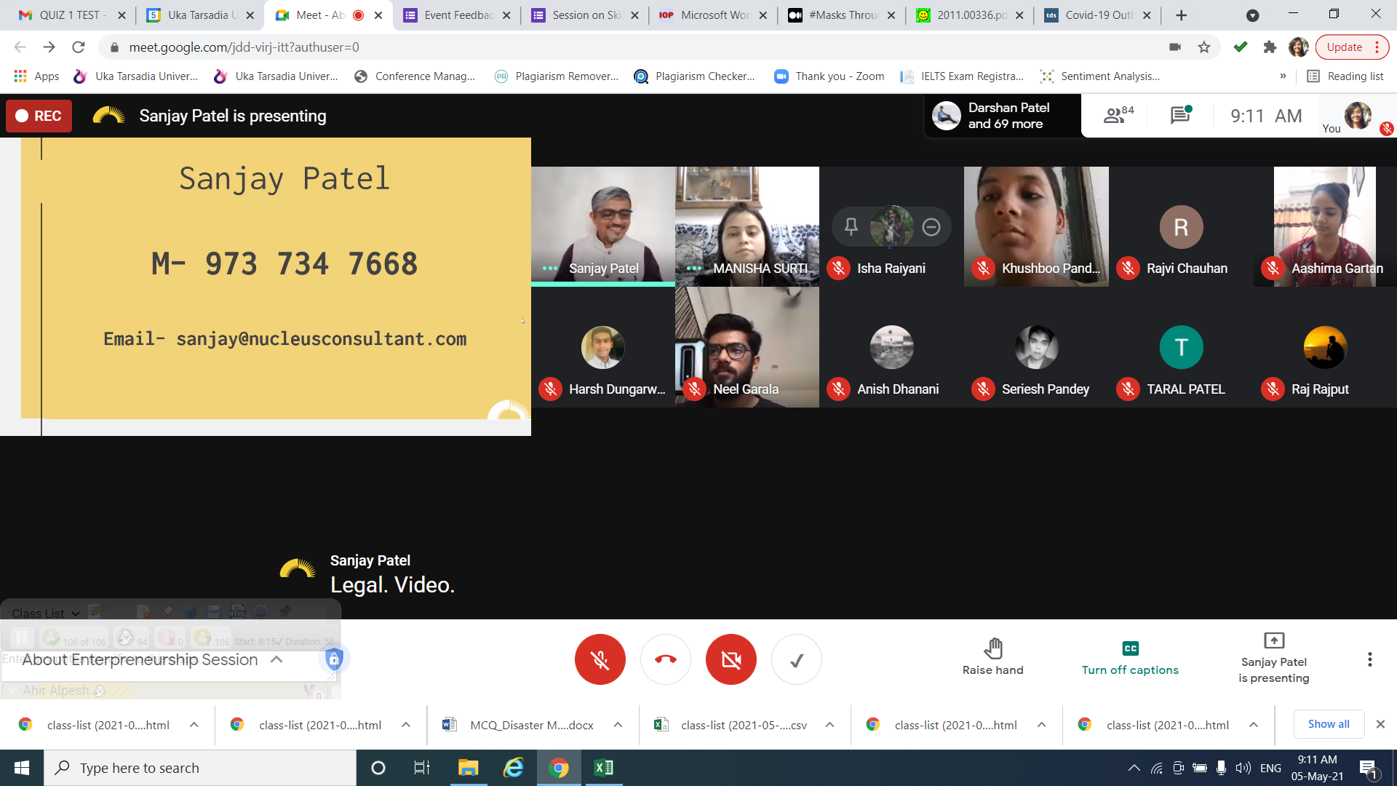Show all downloads
Screen dimensions: 1397x786
click(x=1329, y=724)
